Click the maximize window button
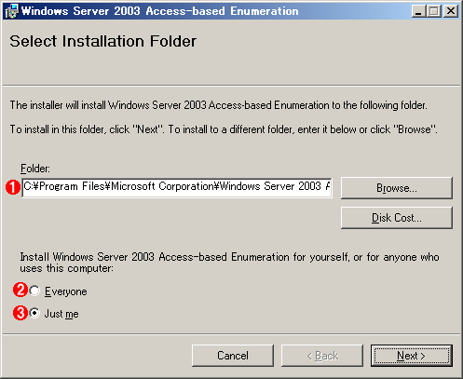The width and height of the screenshot is (463, 379). point(434,11)
